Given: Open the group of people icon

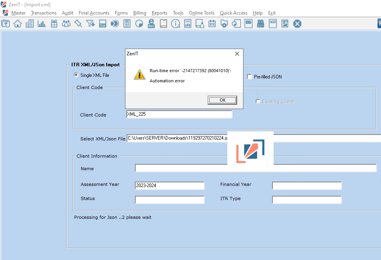Looking at the screenshot, I should [66, 24].
